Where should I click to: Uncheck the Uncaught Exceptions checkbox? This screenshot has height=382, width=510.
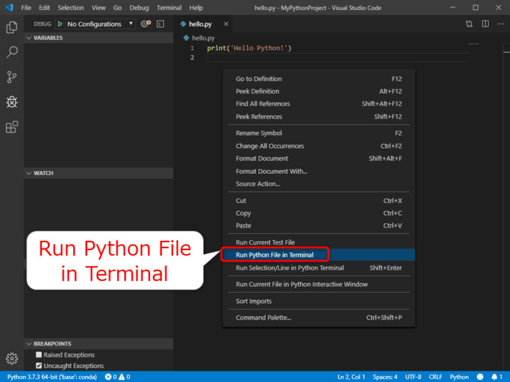click(39, 365)
